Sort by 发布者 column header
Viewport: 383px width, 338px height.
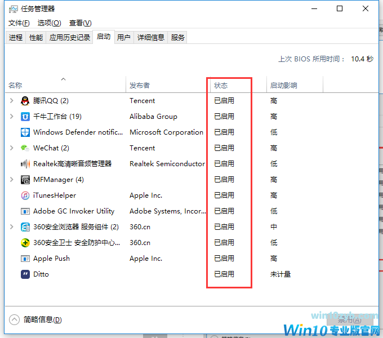pos(140,86)
